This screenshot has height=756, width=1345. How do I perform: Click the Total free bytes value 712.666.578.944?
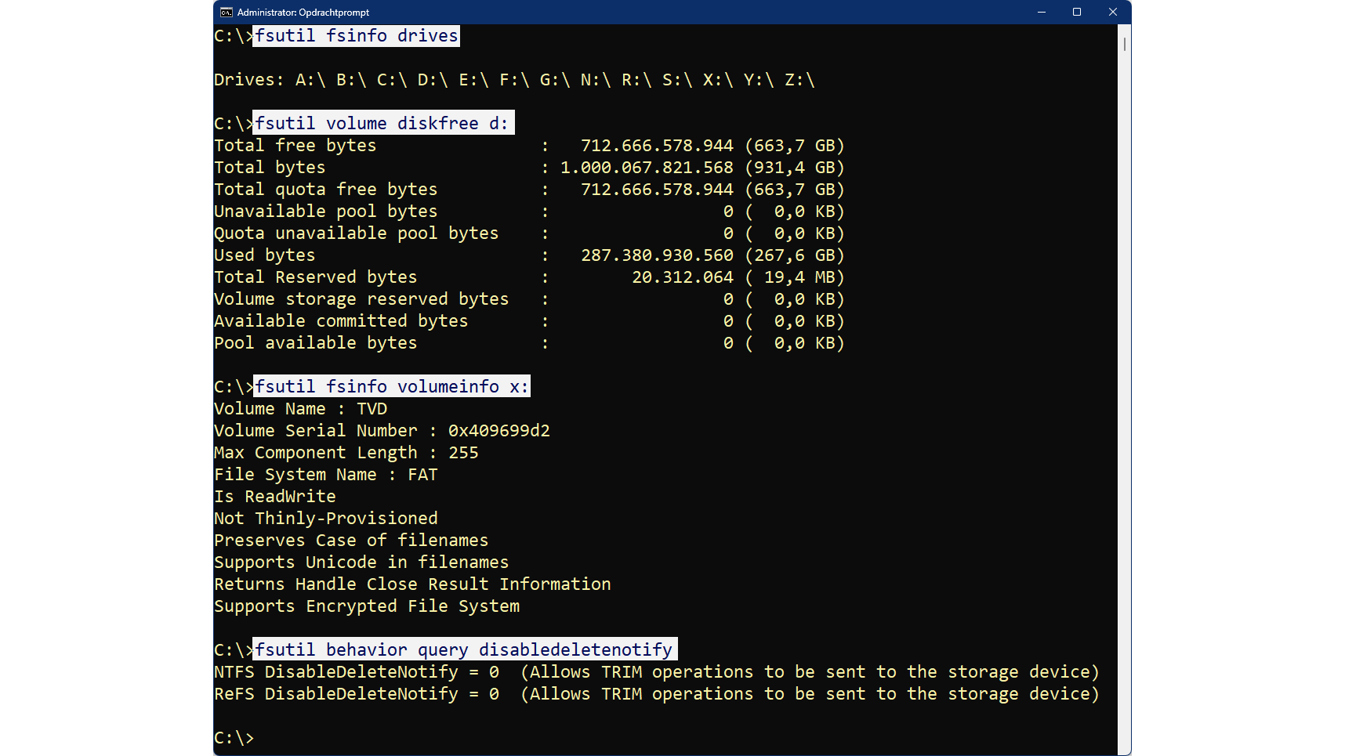[x=657, y=146]
